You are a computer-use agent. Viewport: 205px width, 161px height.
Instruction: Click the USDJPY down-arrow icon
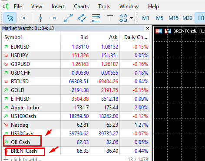(6, 56)
